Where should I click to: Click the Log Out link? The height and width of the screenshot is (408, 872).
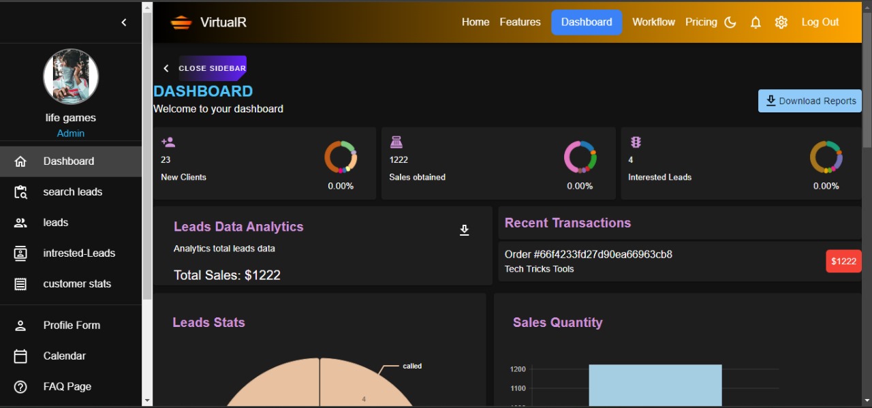pos(820,22)
